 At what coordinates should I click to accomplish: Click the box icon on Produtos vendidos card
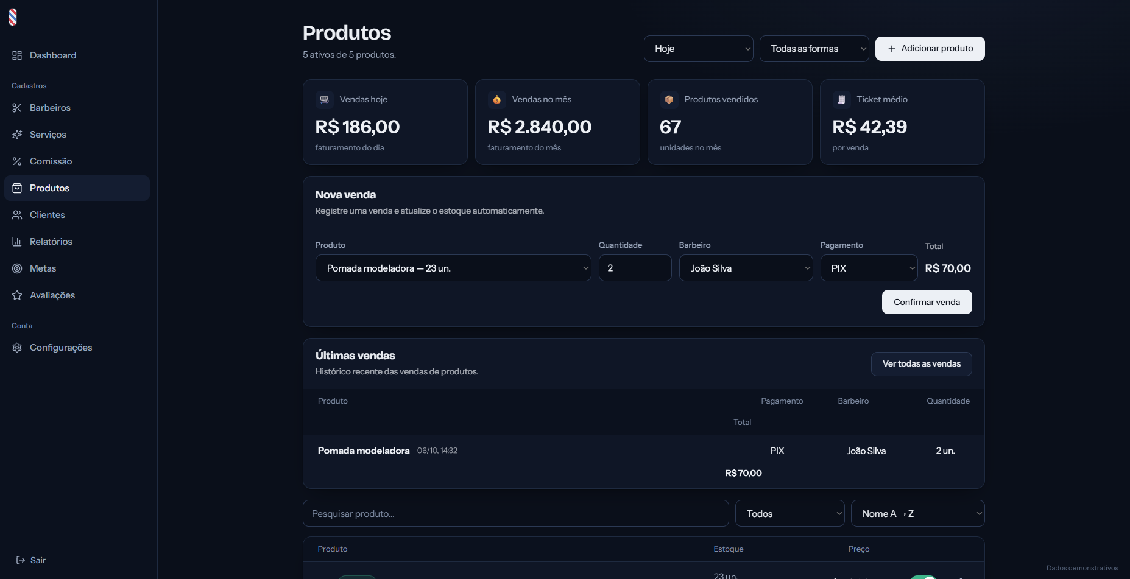669,99
